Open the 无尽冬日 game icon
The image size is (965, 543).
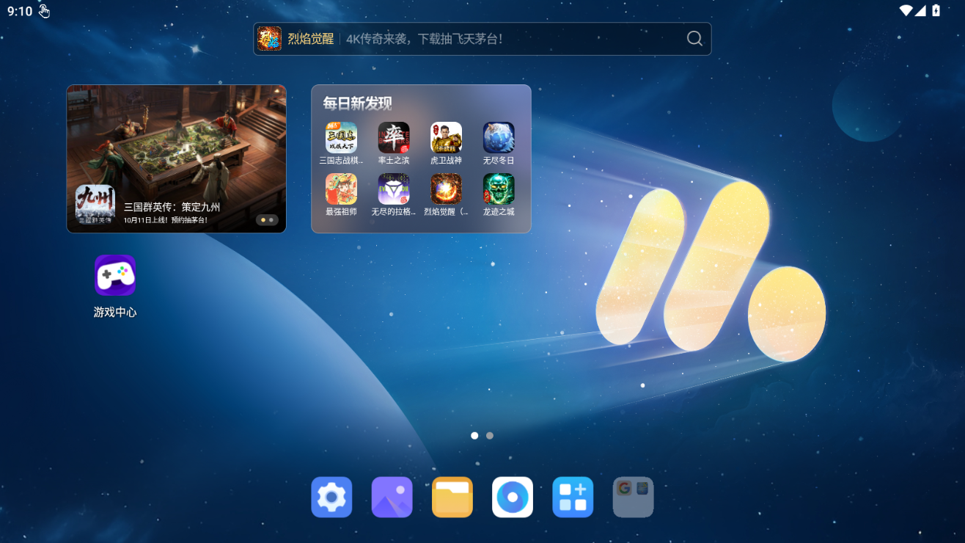(499, 137)
